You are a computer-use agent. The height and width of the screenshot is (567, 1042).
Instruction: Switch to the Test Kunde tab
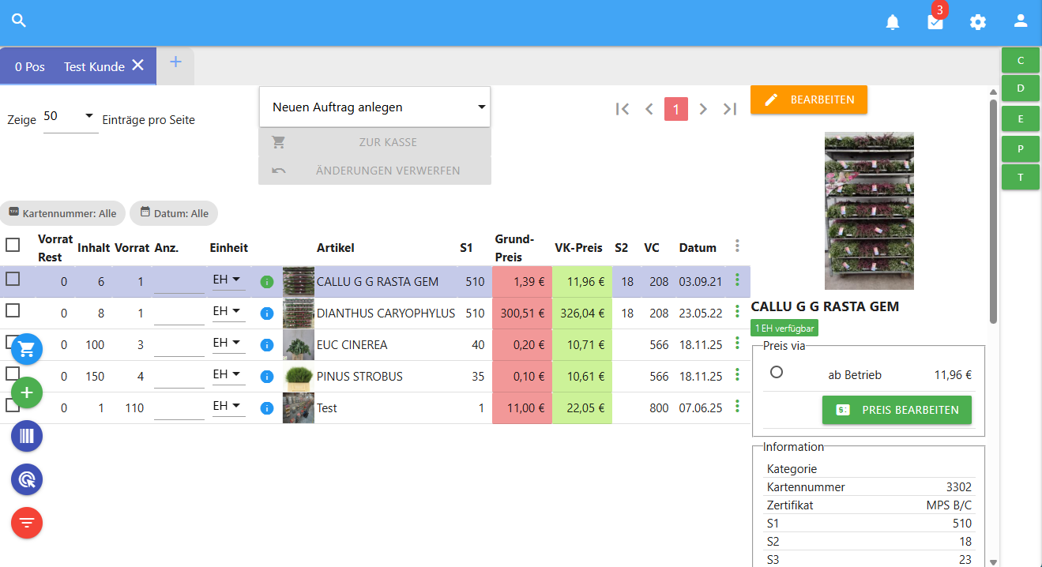(94, 66)
